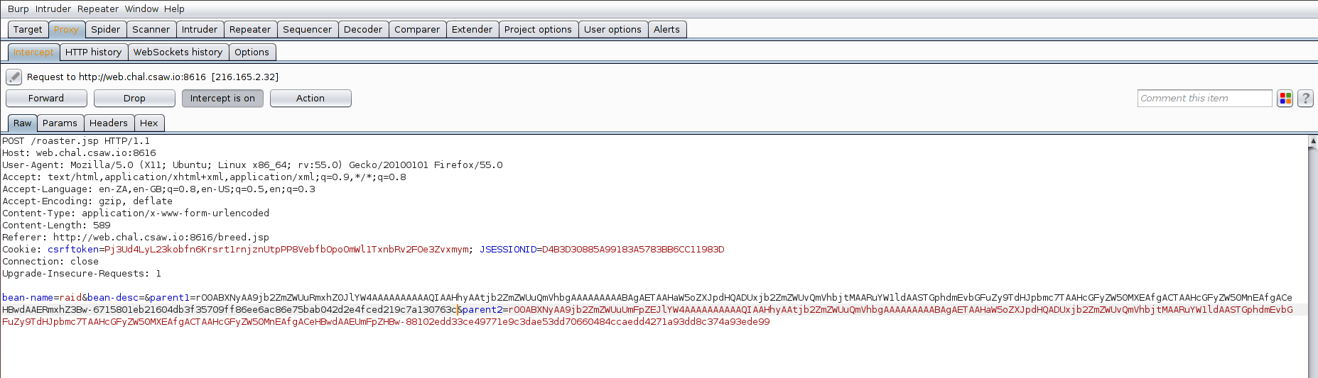This screenshot has width=1318, height=378.
Task: Switch to the Hex view tab
Action: pyautogui.click(x=149, y=123)
